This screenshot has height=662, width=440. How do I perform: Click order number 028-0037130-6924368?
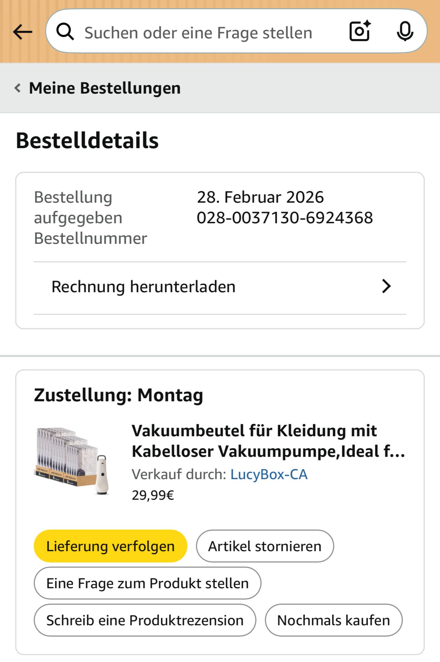click(285, 218)
